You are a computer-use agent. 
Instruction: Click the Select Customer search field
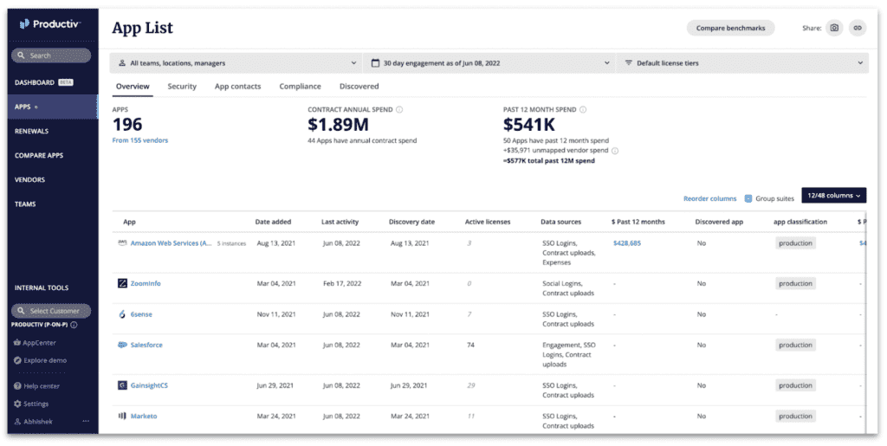point(51,311)
